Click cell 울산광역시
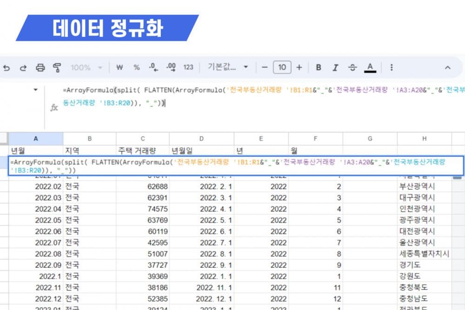This screenshot has height=310, width=465. (x=425, y=243)
